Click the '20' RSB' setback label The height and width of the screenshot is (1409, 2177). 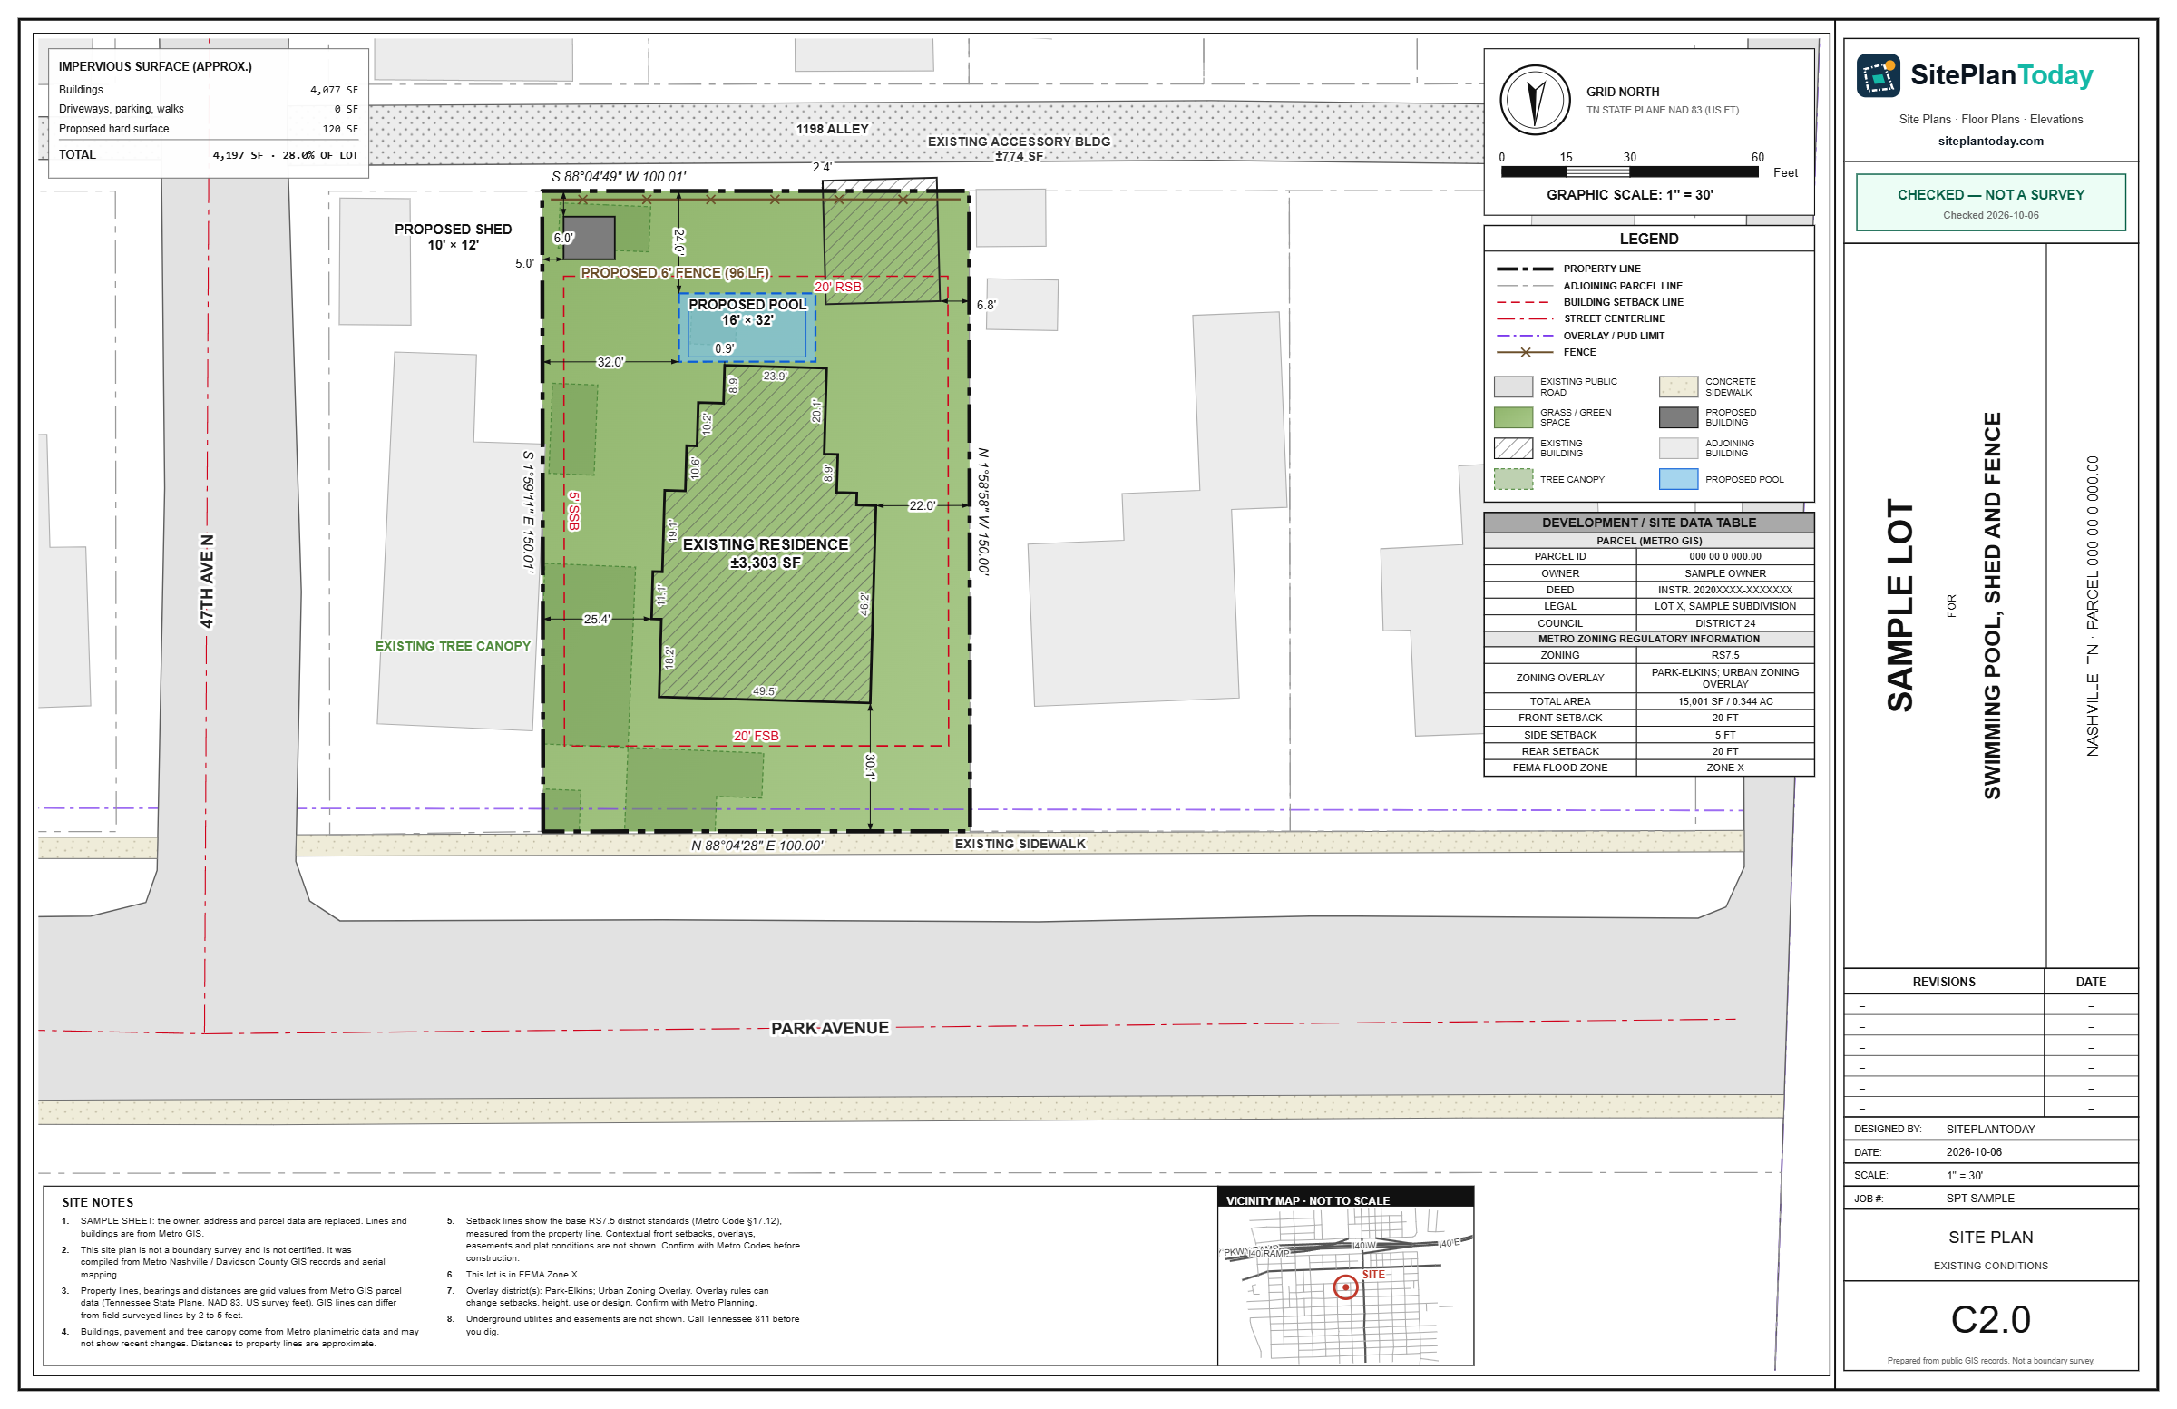coord(838,287)
